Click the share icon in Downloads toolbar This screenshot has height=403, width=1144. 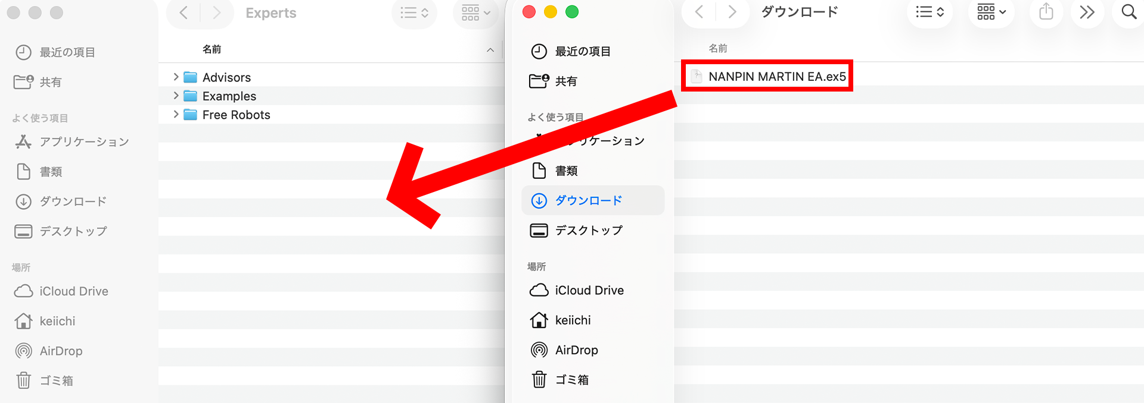[x=1046, y=12]
